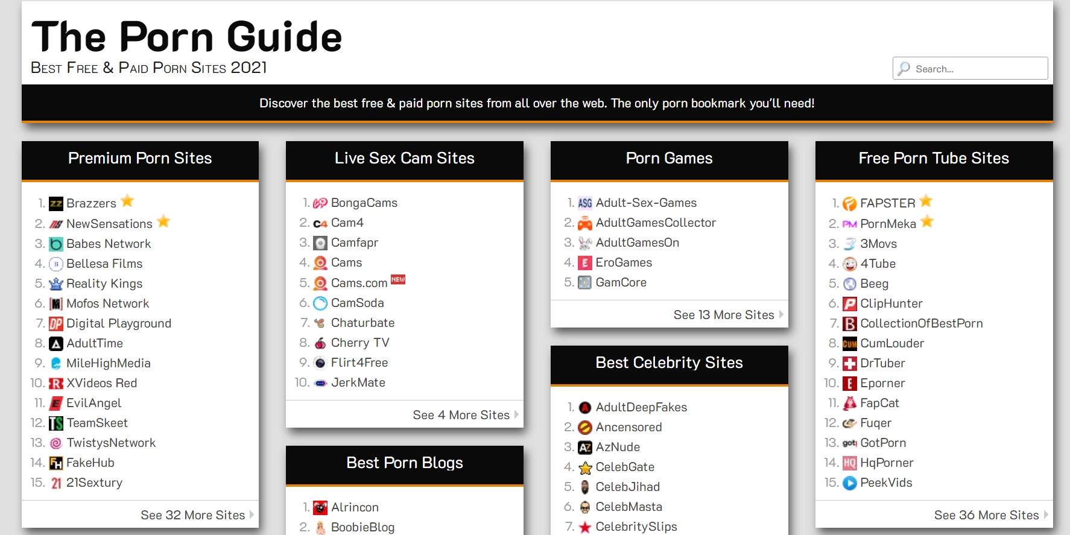The height and width of the screenshot is (535, 1070).
Task: Open the Live Sex Cam Sites header
Action: [405, 159]
